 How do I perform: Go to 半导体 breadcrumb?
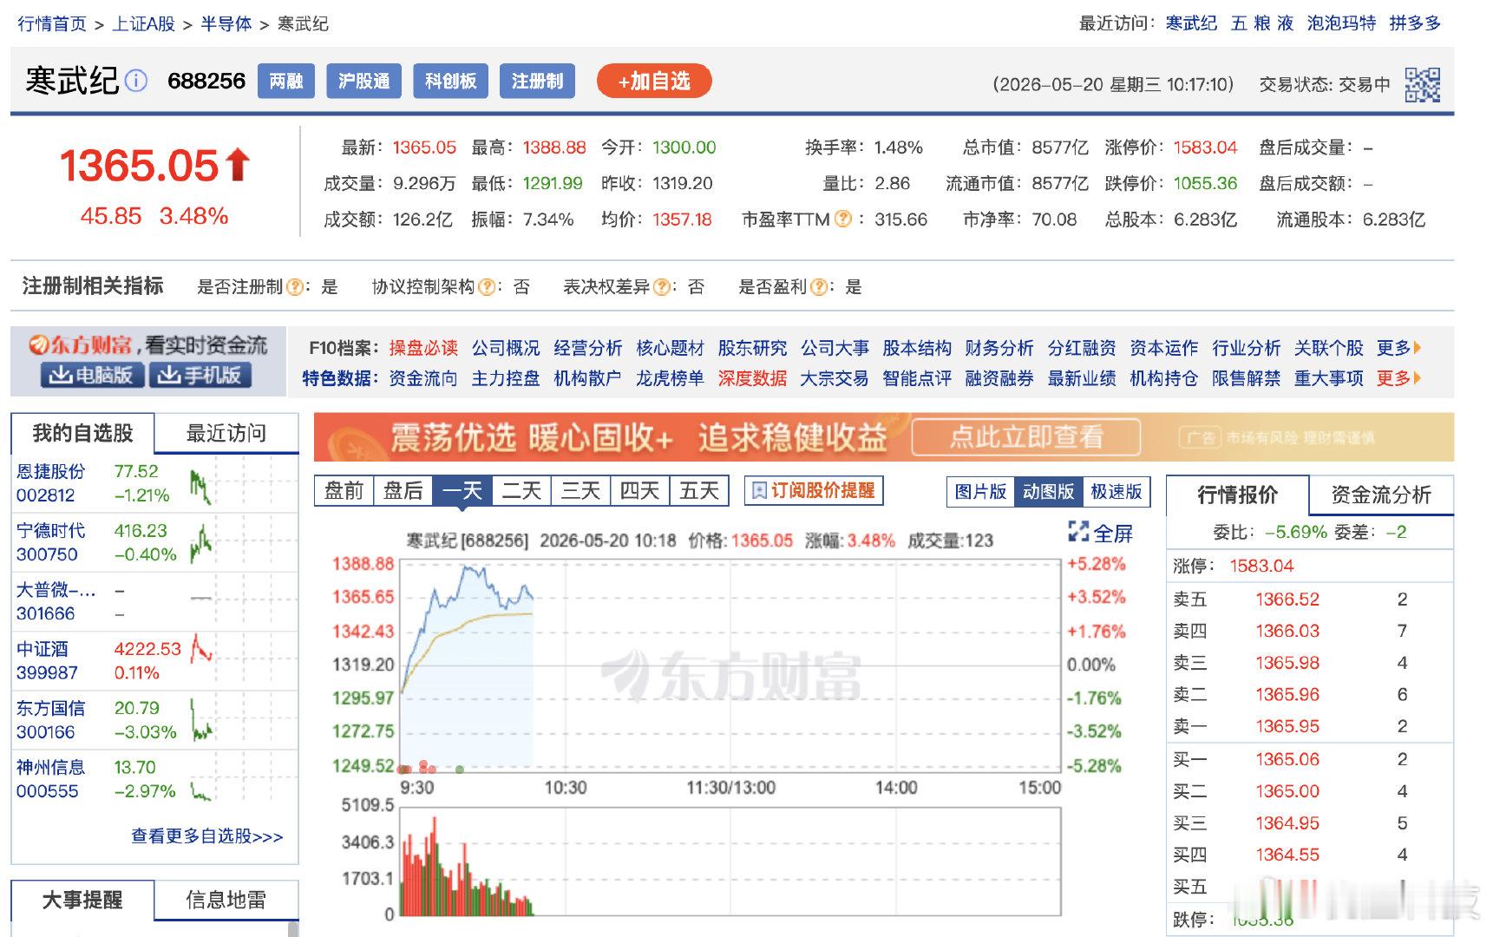tap(226, 23)
